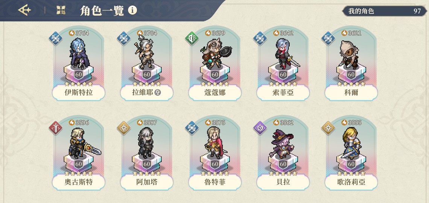Click the gold class emblem on 歌洛莉亞
The height and width of the screenshot is (203, 429).
pyautogui.click(x=328, y=128)
